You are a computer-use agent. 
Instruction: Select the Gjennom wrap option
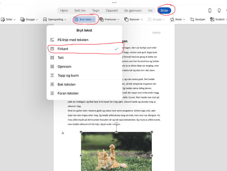pyautogui.click(x=84, y=66)
